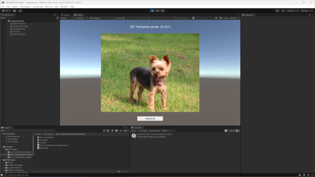
Task: Lock the Hierarchy panel
Action: click(55, 15)
